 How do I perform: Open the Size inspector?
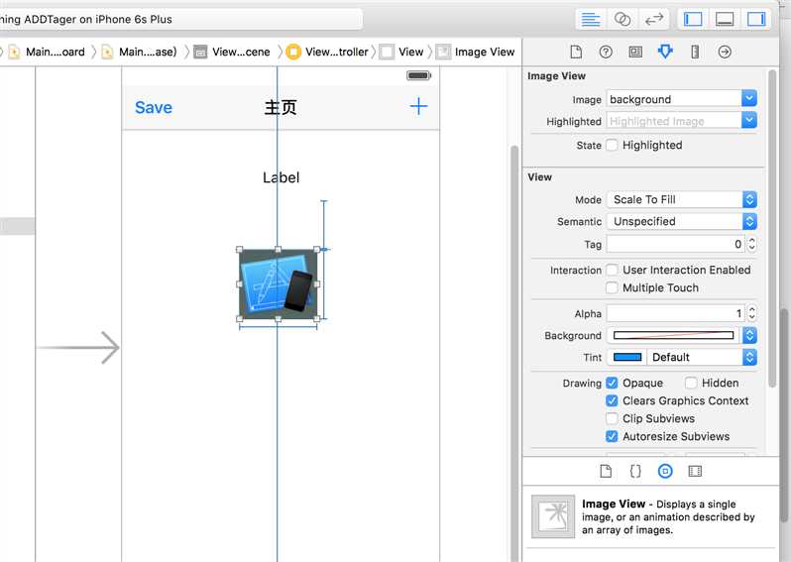(x=695, y=52)
